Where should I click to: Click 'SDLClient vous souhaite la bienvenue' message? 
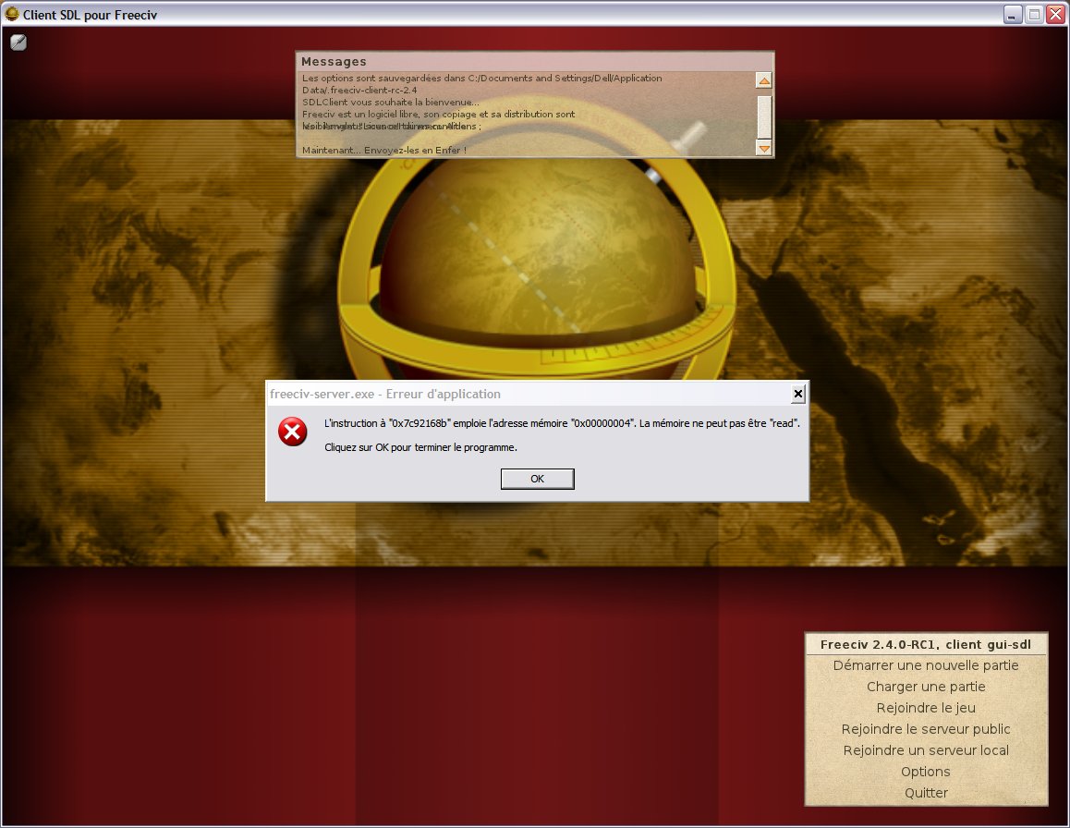tap(390, 102)
